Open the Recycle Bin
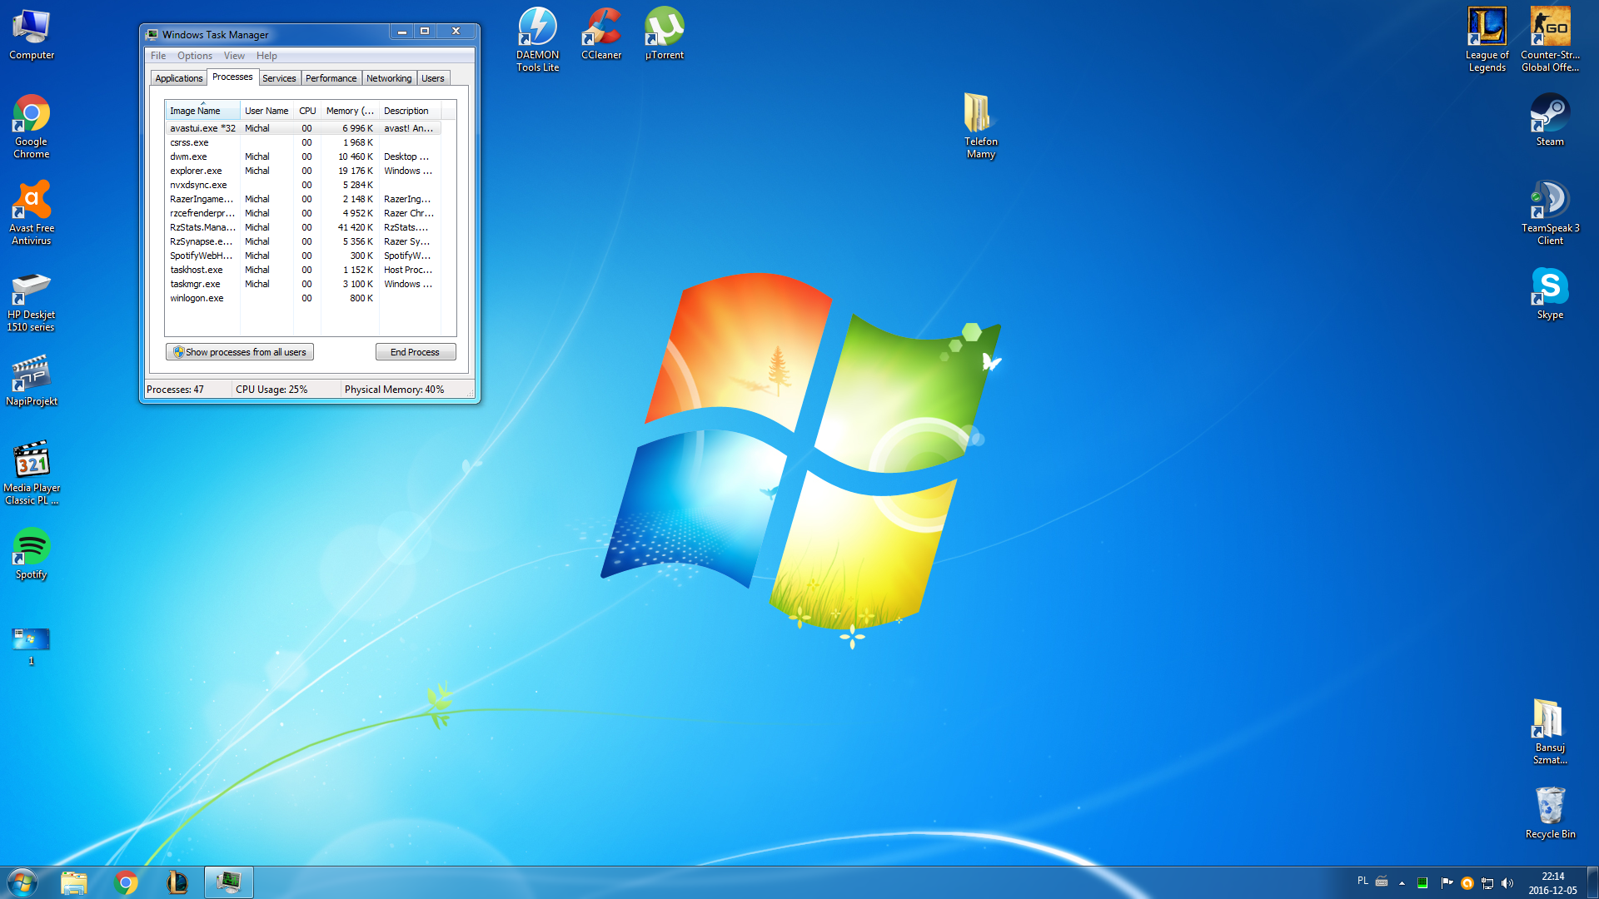Image resolution: width=1599 pixels, height=899 pixels. (1551, 812)
